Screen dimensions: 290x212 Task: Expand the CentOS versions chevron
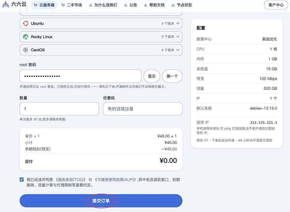pyautogui.click(x=178, y=50)
